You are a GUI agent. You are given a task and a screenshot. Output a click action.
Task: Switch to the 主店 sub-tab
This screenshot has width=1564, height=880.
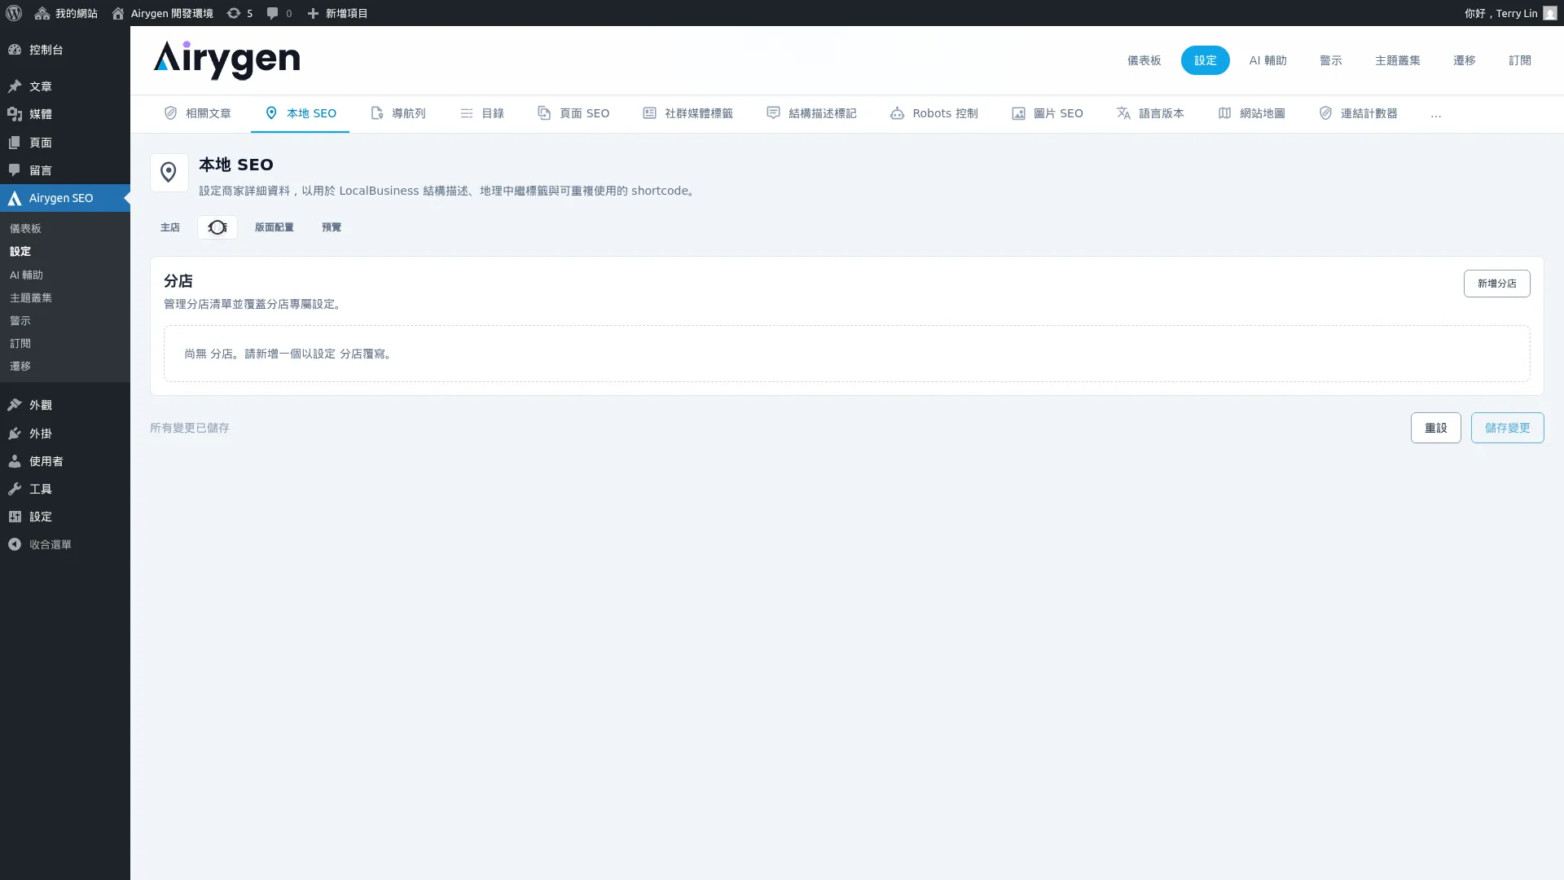click(x=170, y=227)
